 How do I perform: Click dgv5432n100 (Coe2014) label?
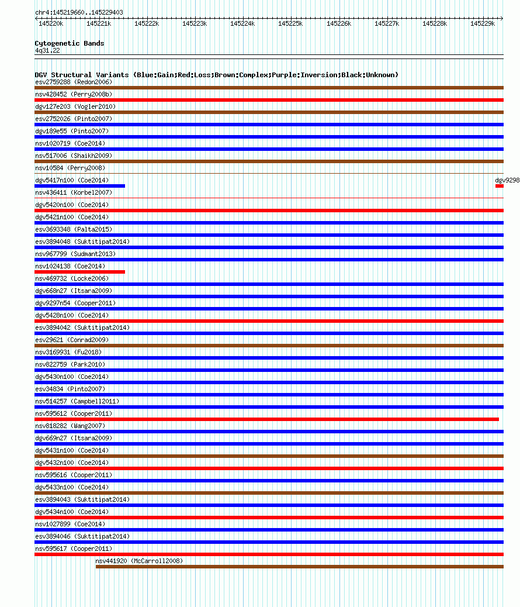tap(72, 463)
